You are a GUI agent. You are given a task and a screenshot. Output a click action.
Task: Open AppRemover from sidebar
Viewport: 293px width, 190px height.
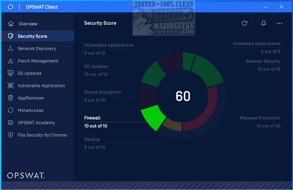(38, 98)
